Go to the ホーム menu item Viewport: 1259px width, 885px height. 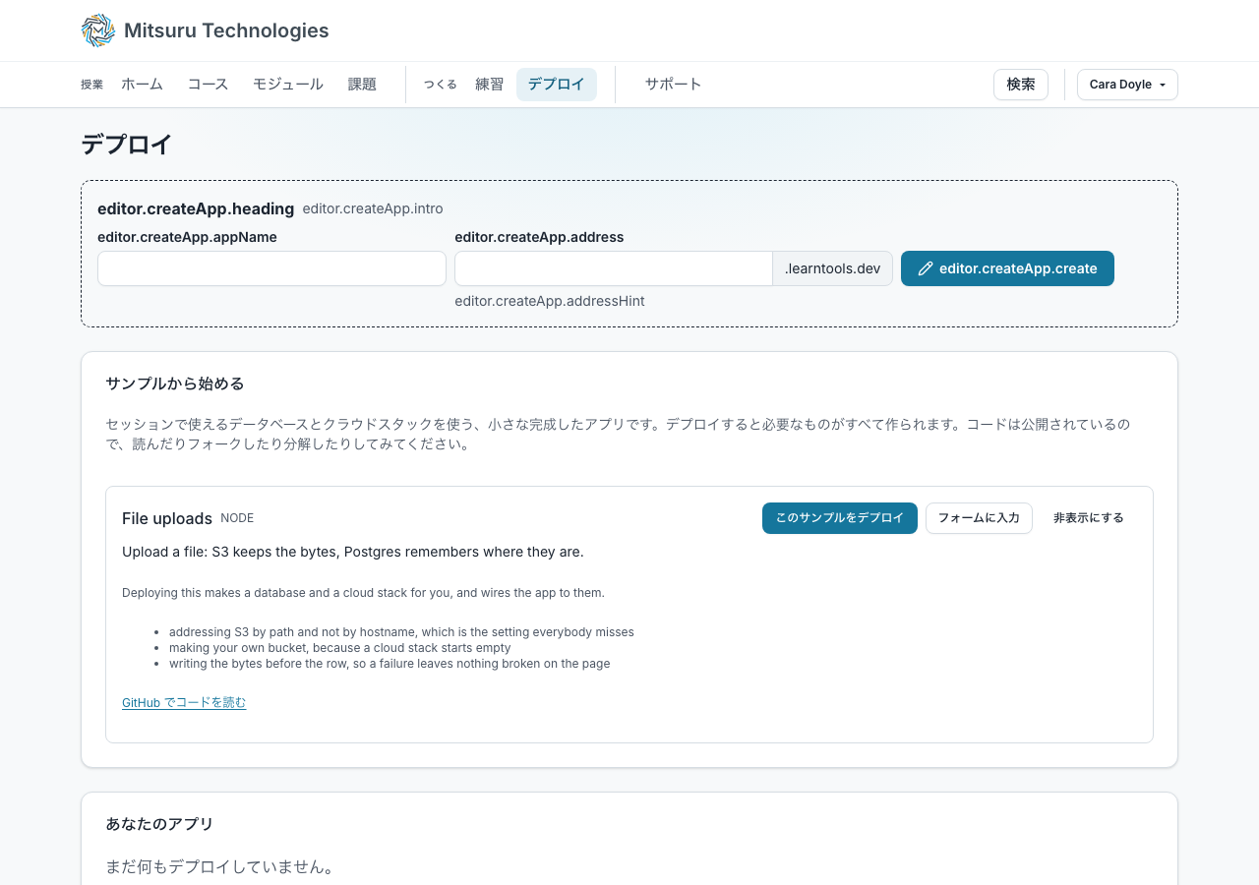click(142, 85)
